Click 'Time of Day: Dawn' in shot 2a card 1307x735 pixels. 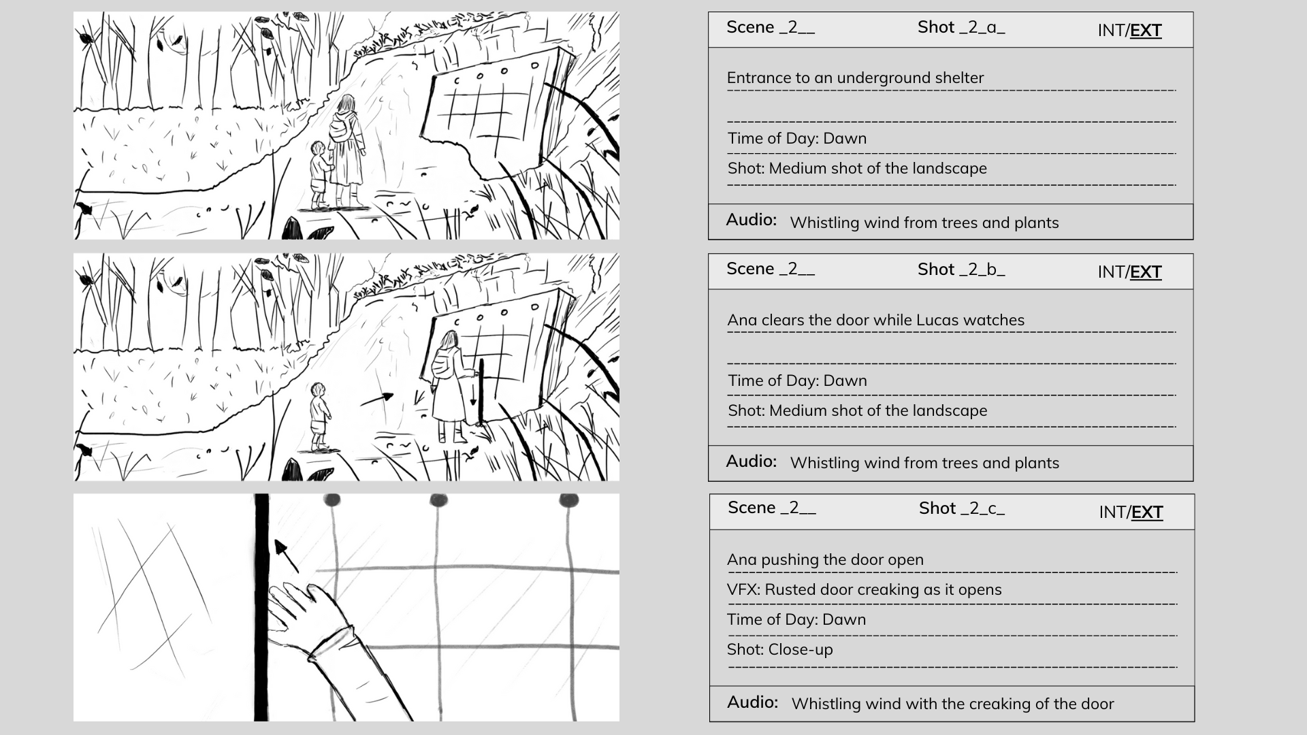click(x=797, y=138)
